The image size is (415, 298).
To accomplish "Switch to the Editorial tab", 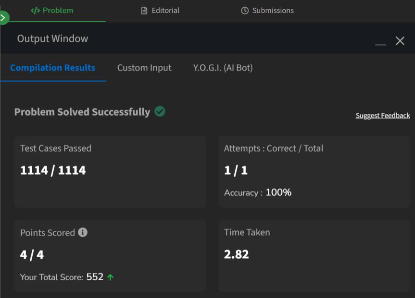I will coord(160,11).
